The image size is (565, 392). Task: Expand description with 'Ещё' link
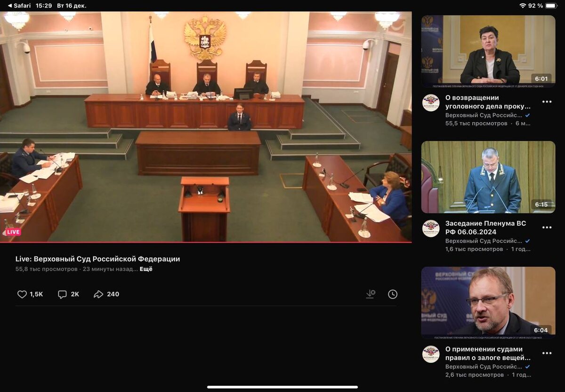click(146, 269)
